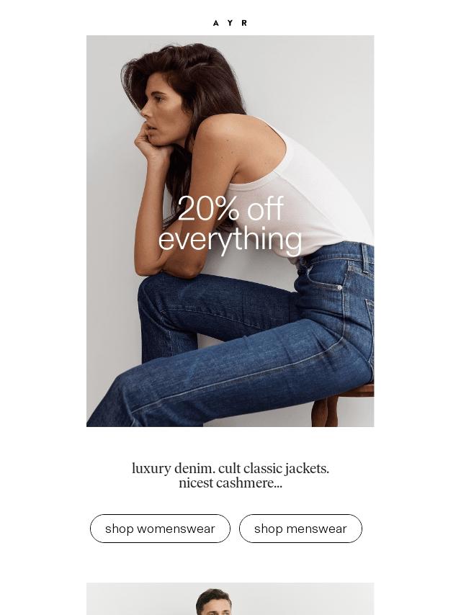Click the 'luxury denim. cult classic jackets.' text
The width and height of the screenshot is (461, 615).
tap(230, 468)
